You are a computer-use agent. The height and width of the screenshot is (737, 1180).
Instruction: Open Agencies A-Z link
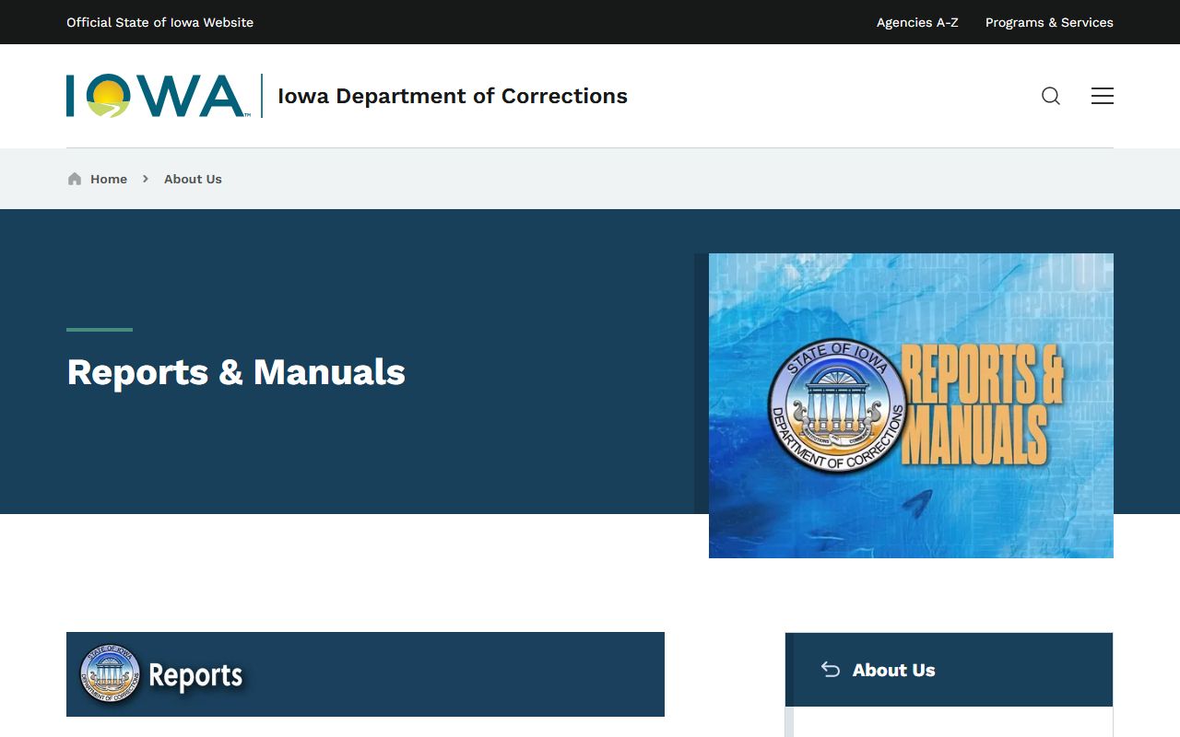pyautogui.click(x=917, y=22)
